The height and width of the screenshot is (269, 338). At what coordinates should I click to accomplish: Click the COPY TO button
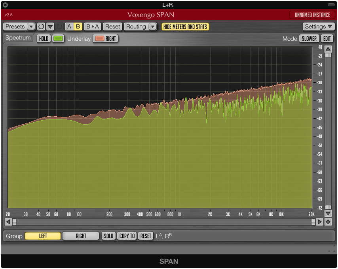(127, 236)
